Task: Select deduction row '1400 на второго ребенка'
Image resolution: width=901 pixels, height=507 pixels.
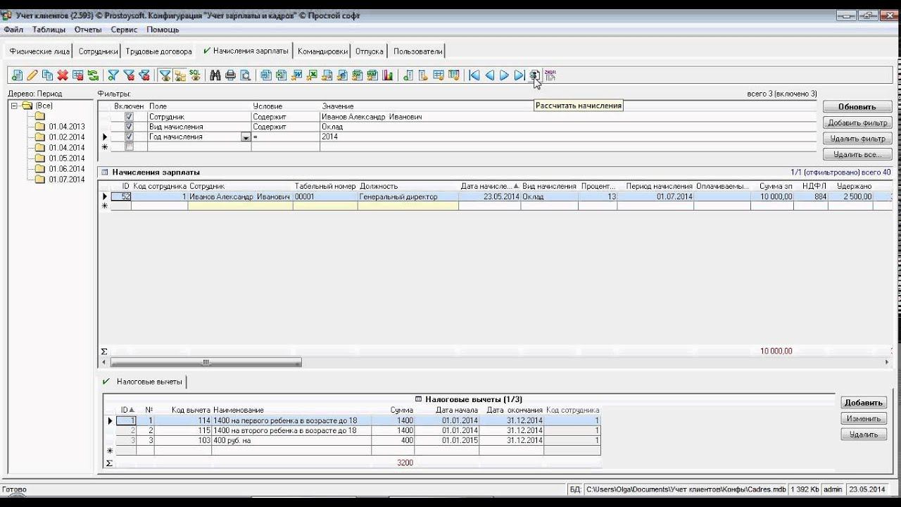Action: 358,430
